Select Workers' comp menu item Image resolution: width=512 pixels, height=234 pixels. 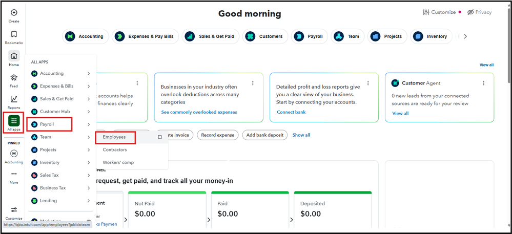(x=118, y=162)
